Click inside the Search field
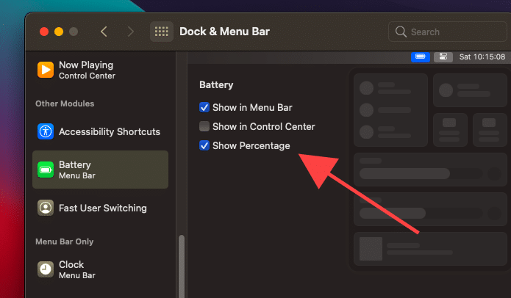Image resolution: width=511 pixels, height=298 pixels. [x=449, y=32]
